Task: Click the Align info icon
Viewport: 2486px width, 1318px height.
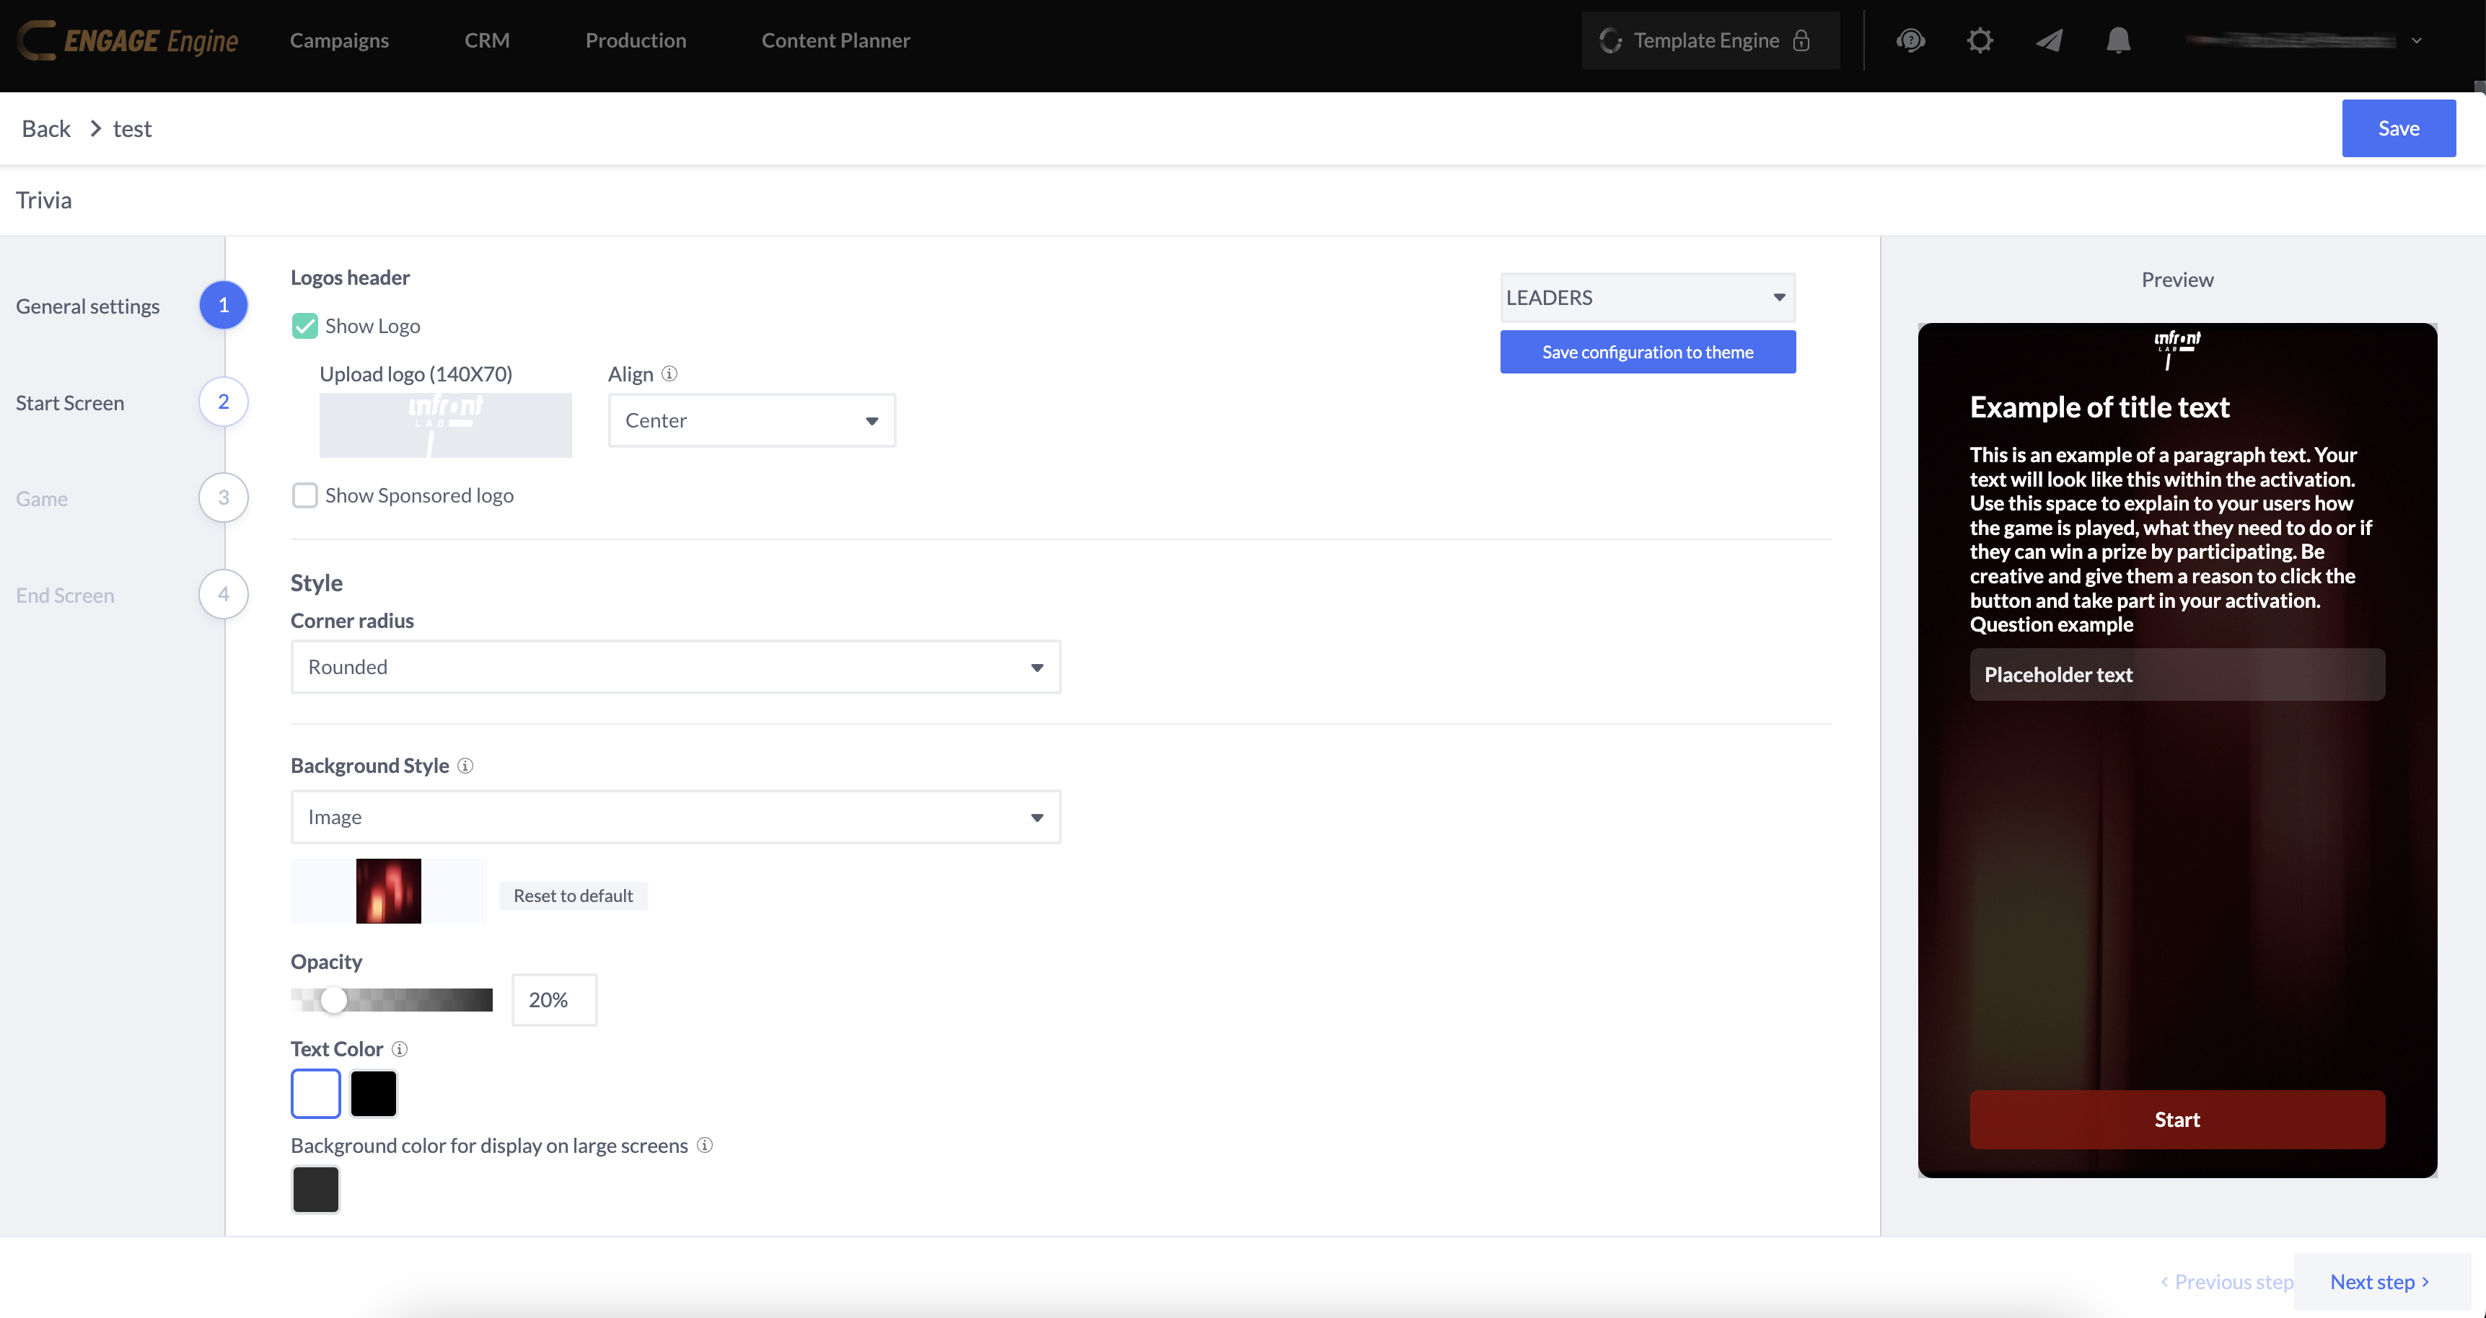Action: click(x=669, y=373)
